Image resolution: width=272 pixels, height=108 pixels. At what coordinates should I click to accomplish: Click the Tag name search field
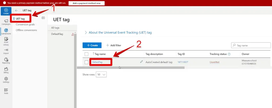pos(251,45)
